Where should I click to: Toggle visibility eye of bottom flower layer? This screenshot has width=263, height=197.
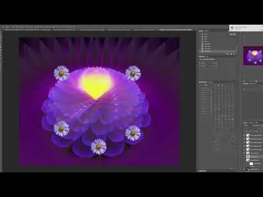(244, 169)
